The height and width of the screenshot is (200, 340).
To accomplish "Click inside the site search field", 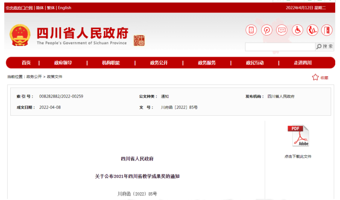I will [280, 47].
